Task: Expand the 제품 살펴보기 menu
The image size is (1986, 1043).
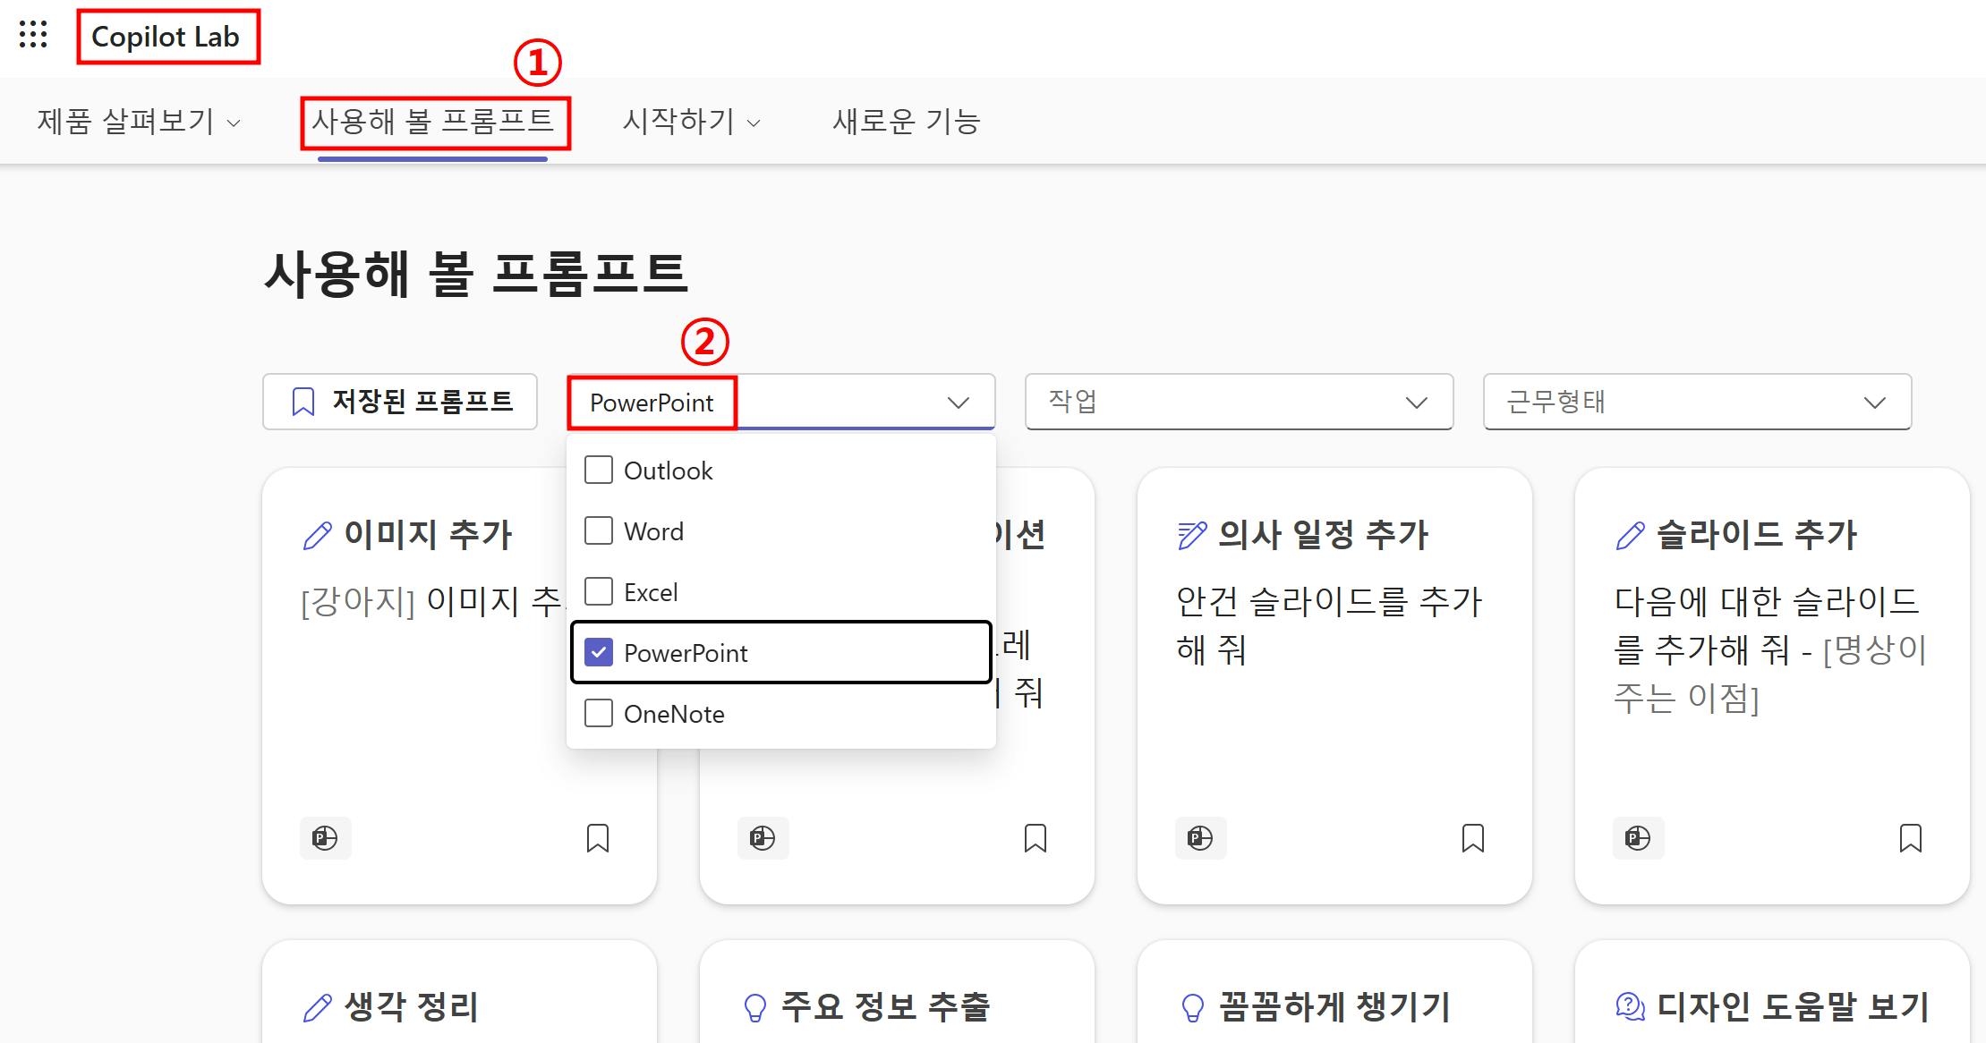Action: click(x=139, y=122)
